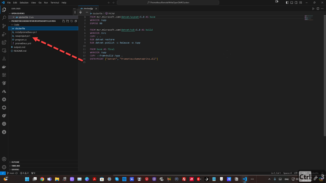The height and width of the screenshot is (183, 326).
Task: Open the Go menu
Action: click(x=40, y=3)
